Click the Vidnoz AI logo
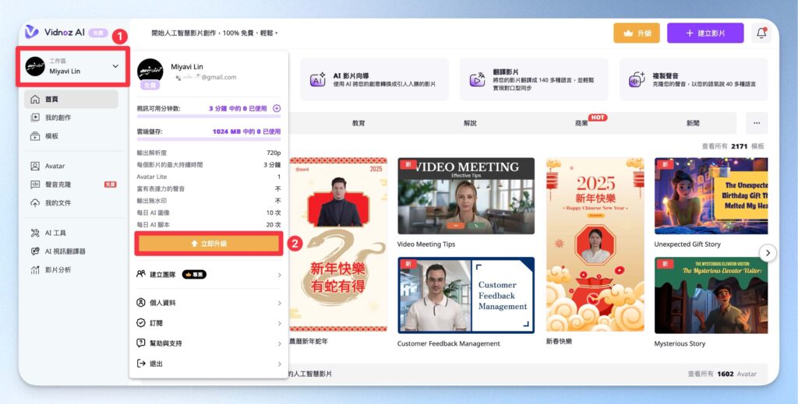Screen dimensions: 798x404 click(55, 32)
